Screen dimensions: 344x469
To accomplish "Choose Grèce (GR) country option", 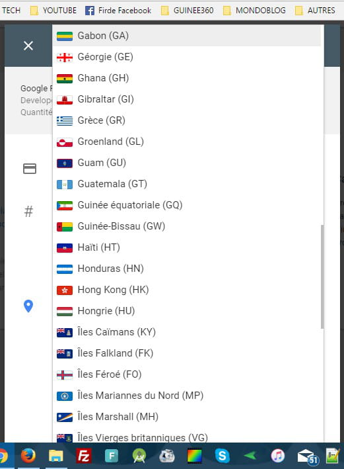I will pyautogui.click(x=187, y=120).
